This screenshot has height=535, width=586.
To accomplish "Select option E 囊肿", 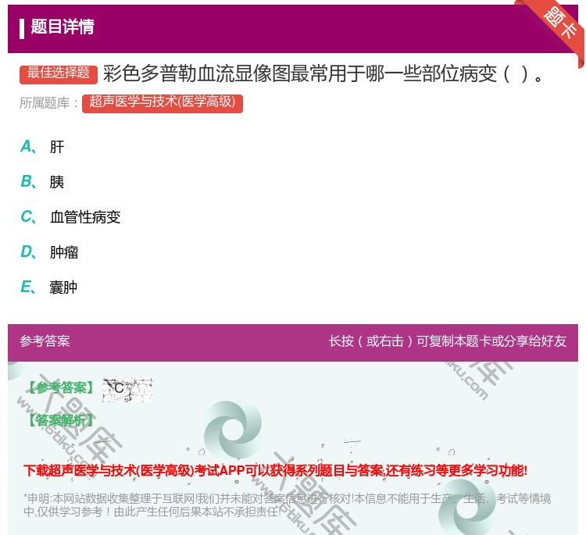I will point(49,287).
